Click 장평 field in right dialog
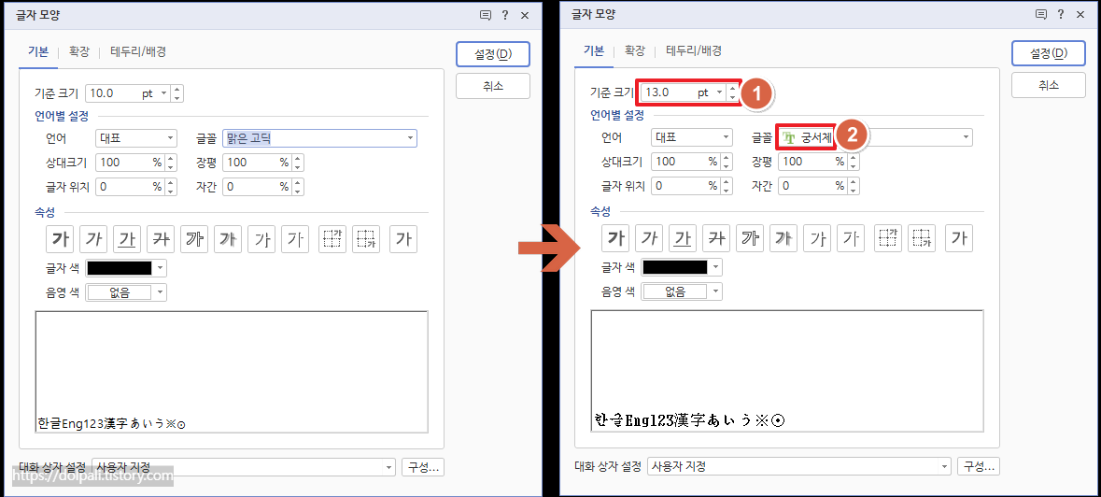 tap(812, 163)
